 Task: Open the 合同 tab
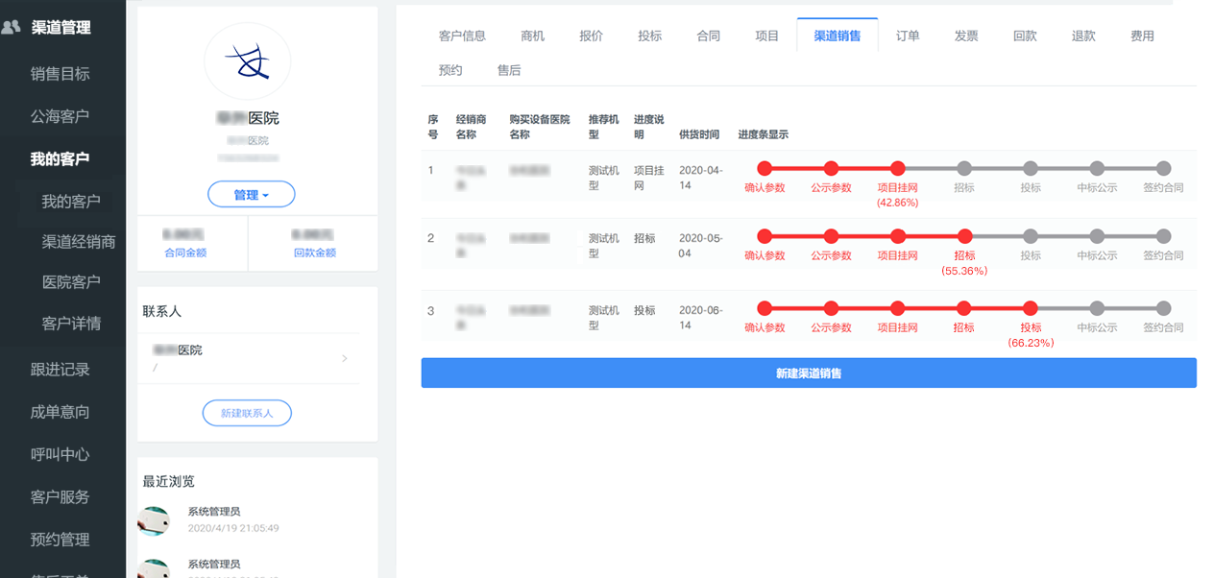[708, 36]
